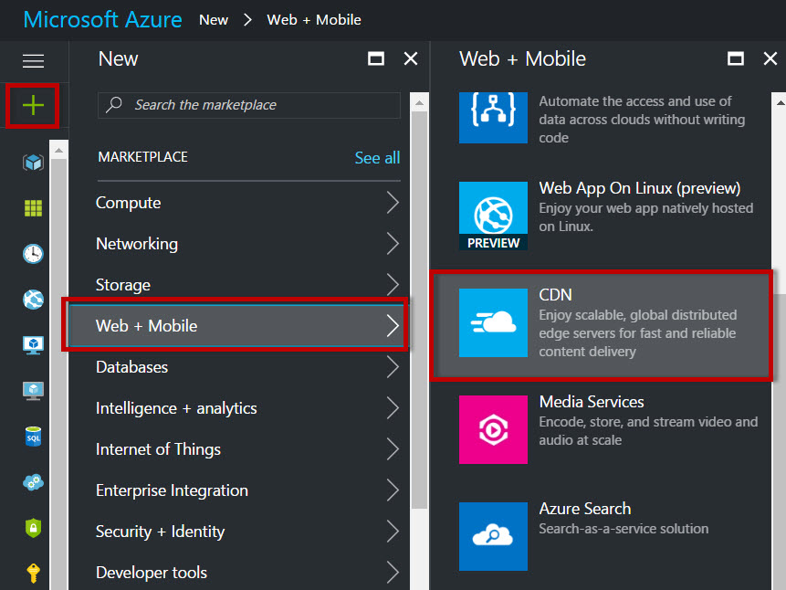Click the See all marketplace link

(377, 157)
